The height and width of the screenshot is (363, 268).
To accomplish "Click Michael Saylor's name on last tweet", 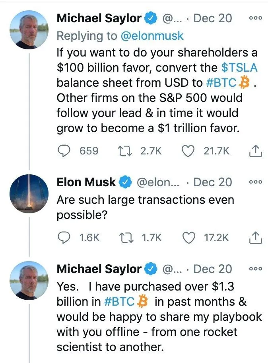I will (99, 269).
